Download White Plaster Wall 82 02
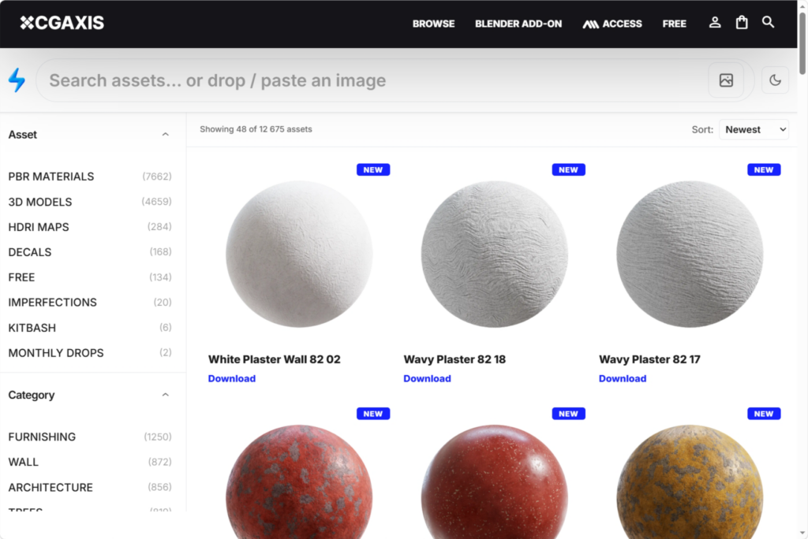The image size is (808, 539). [x=232, y=378]
